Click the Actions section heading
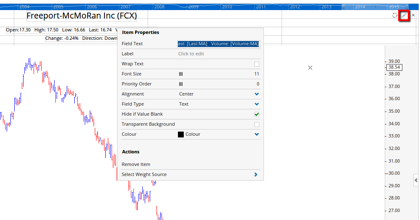 click(131, 152)
